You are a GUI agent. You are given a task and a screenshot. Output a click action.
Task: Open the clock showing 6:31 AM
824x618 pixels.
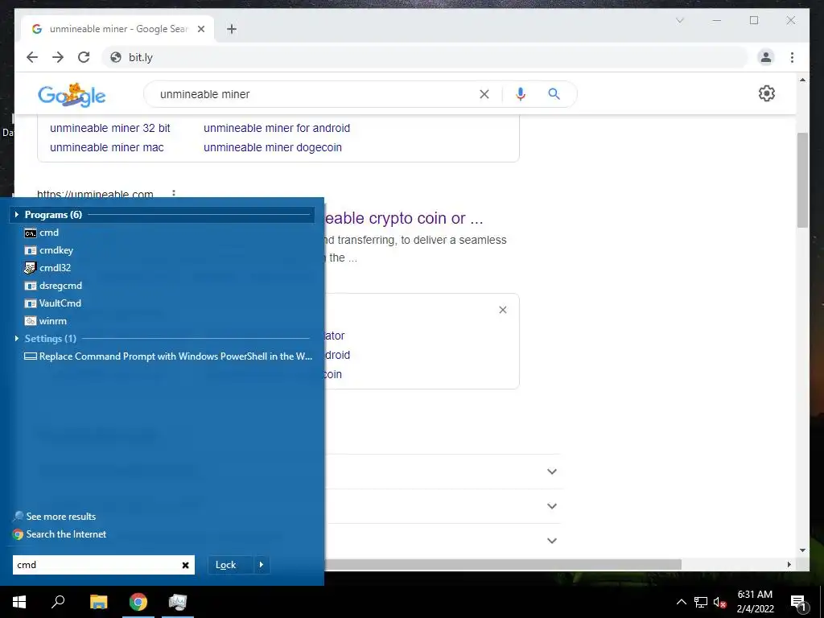point(755,602)
